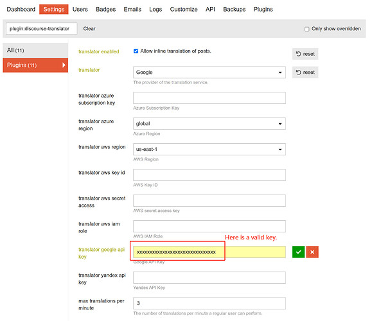Go to the Users tab
This screenshot has width=372, height=321.
click(80, 9)
